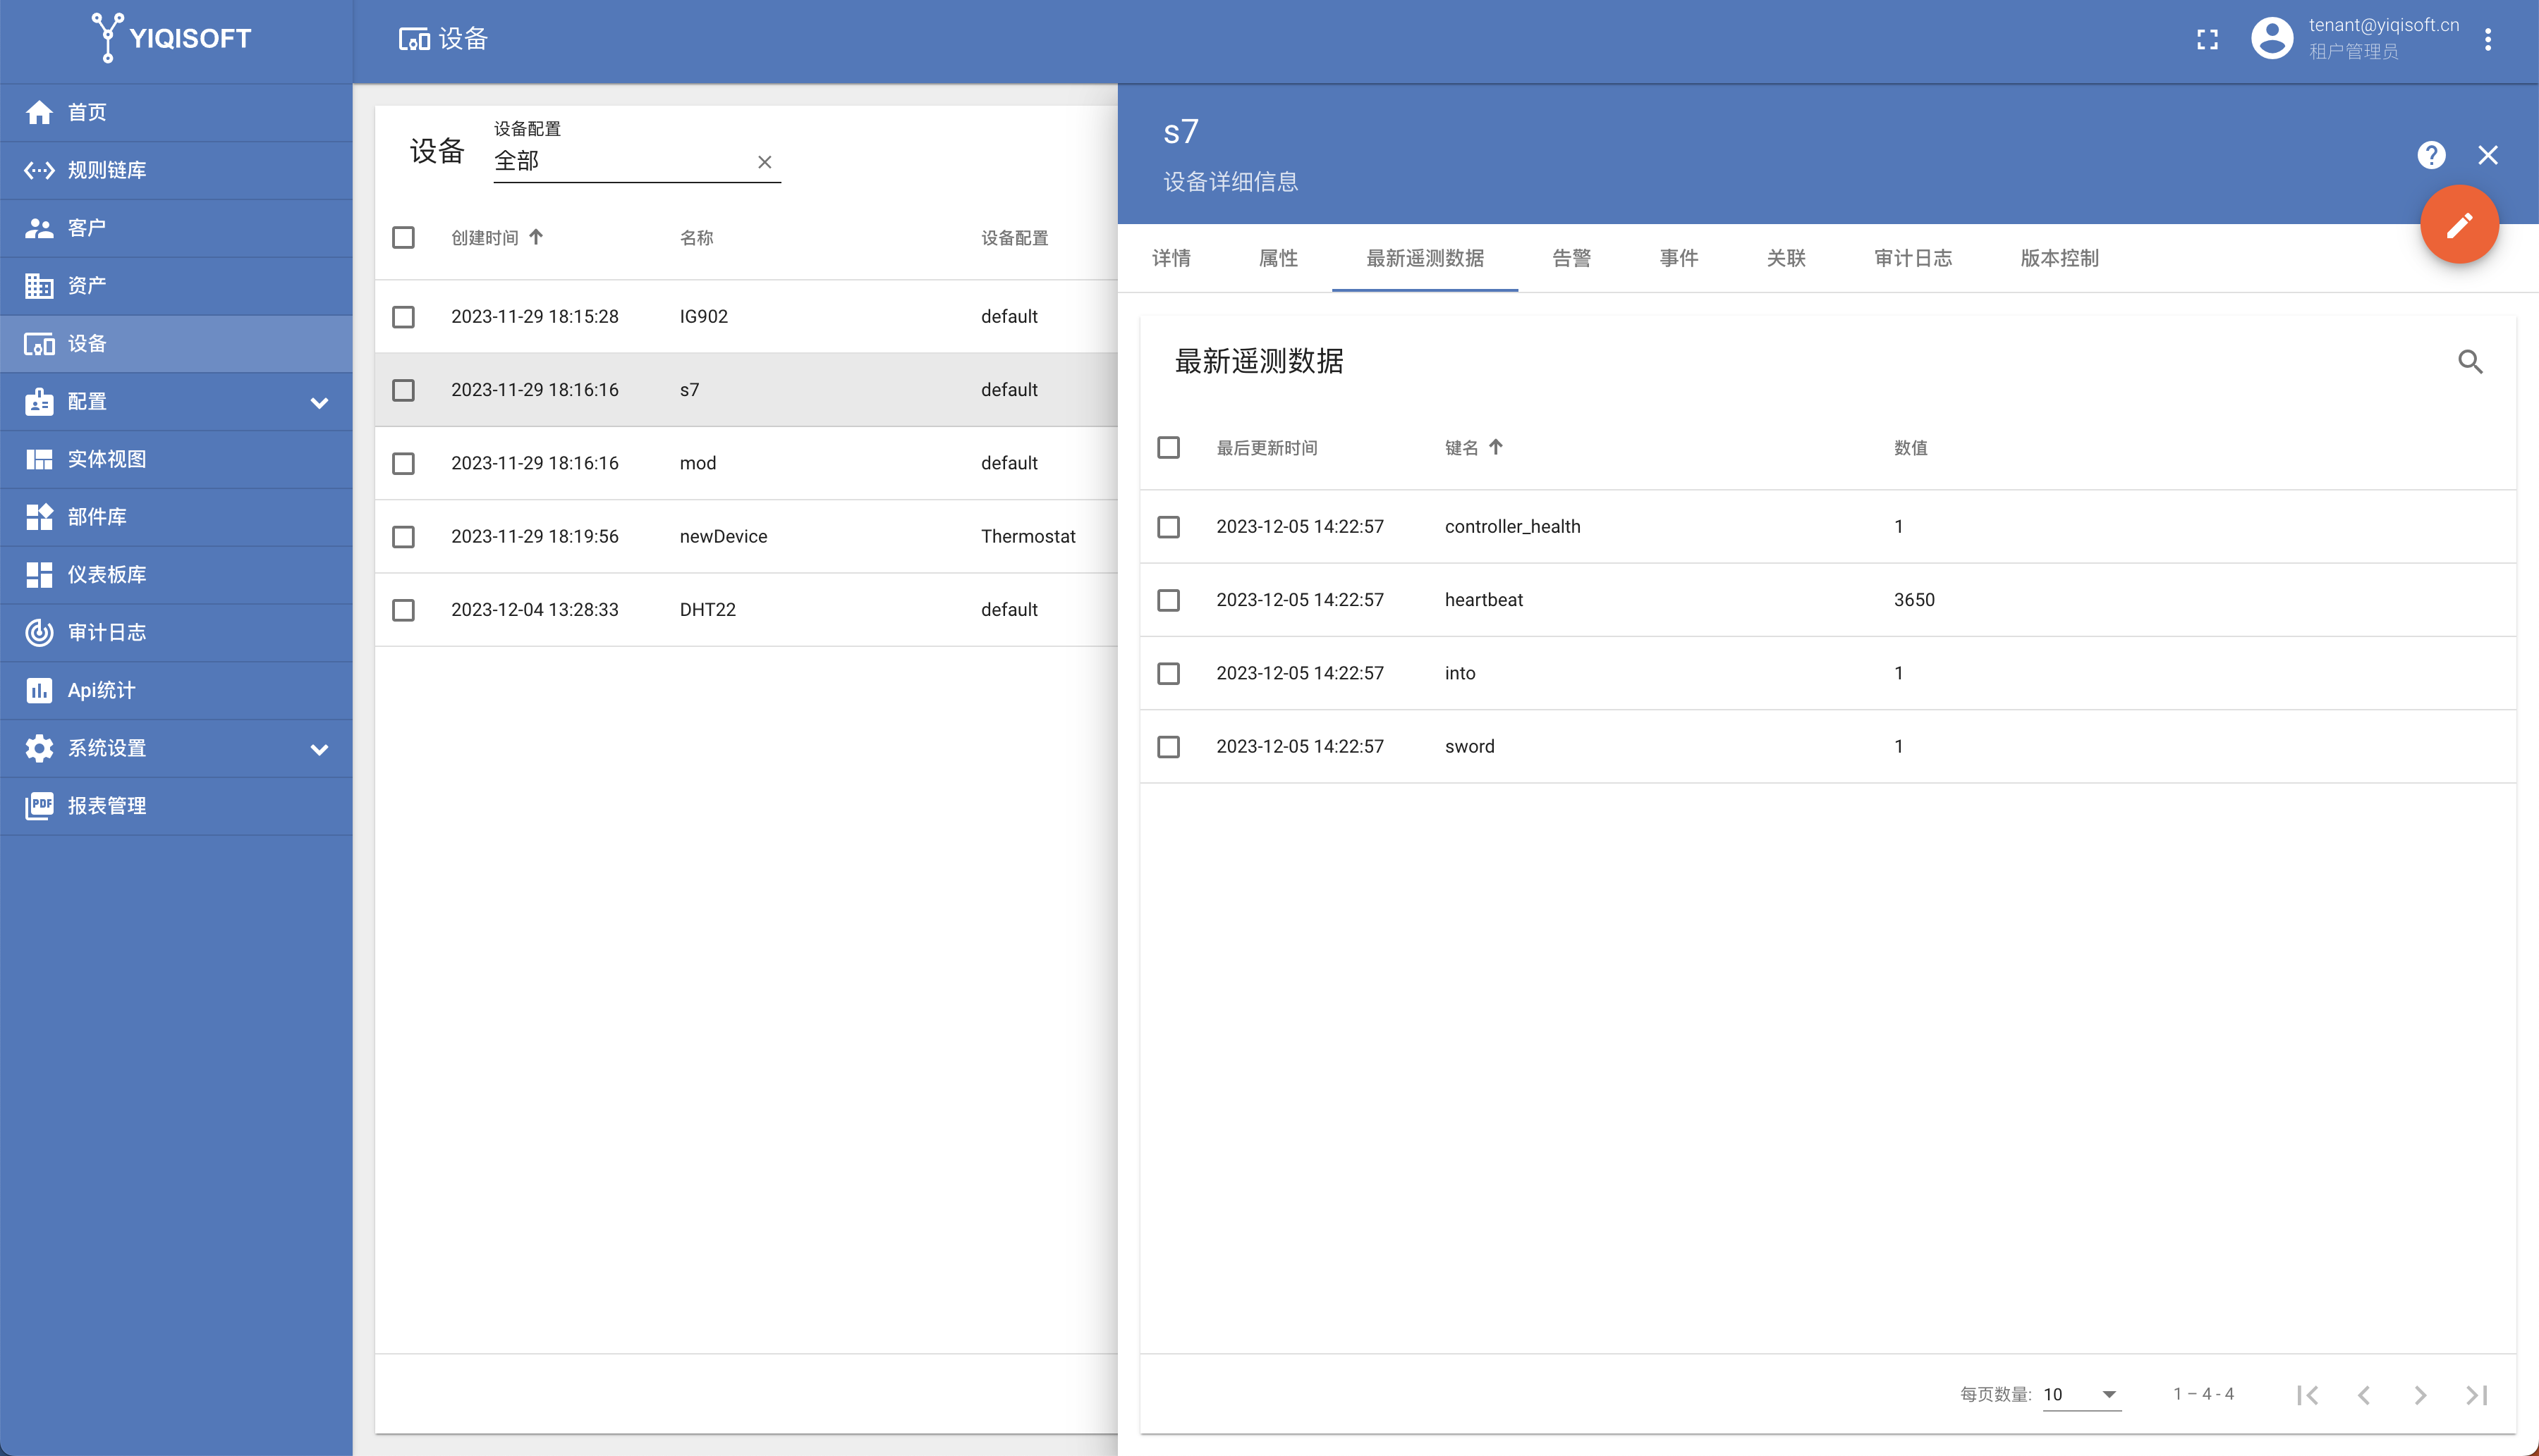Clear the 设备配置 filter with X

click(765, 162)
